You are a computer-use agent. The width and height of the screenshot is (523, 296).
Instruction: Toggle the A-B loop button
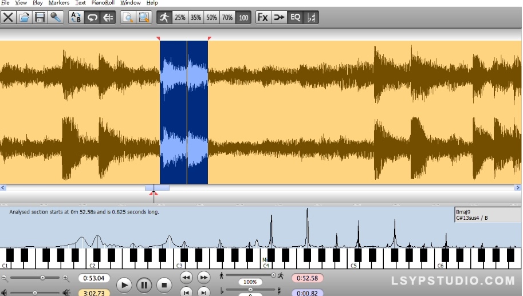click(76, 18)
